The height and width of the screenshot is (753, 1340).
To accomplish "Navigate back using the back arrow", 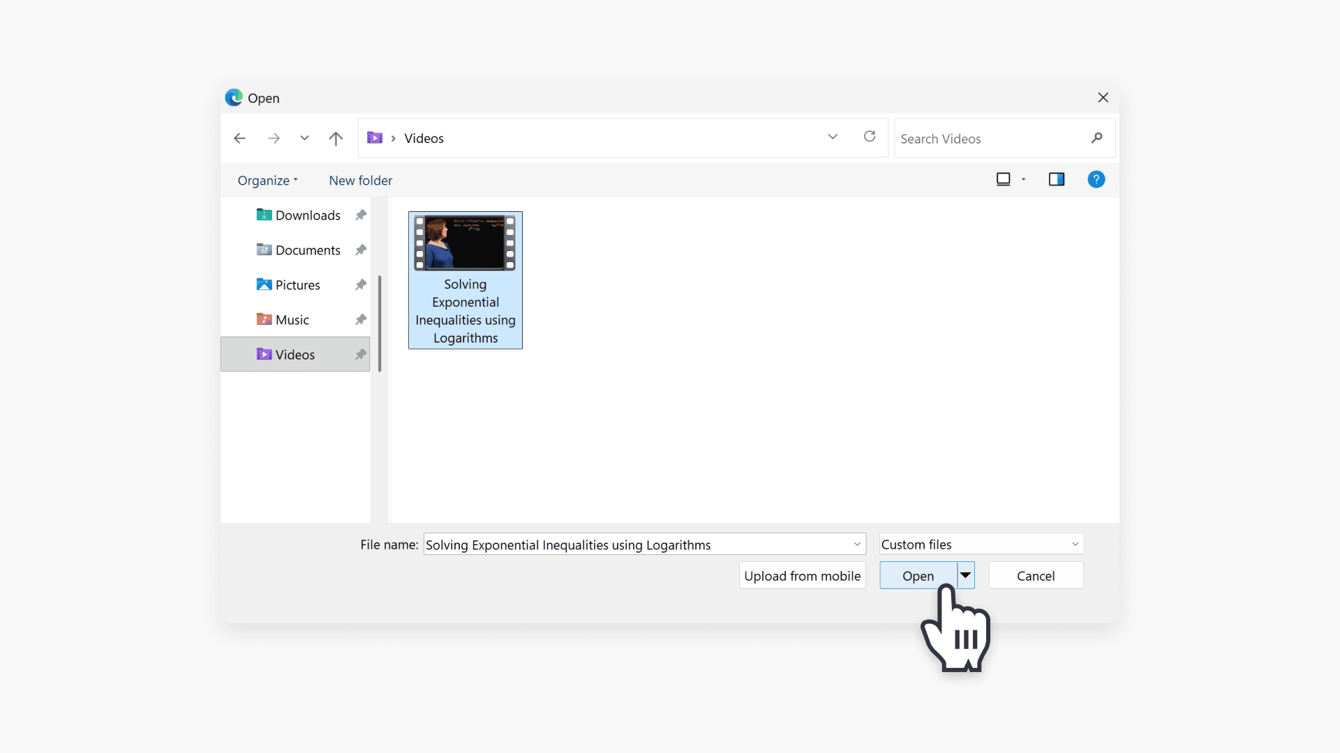I will (x=239, y=138).
